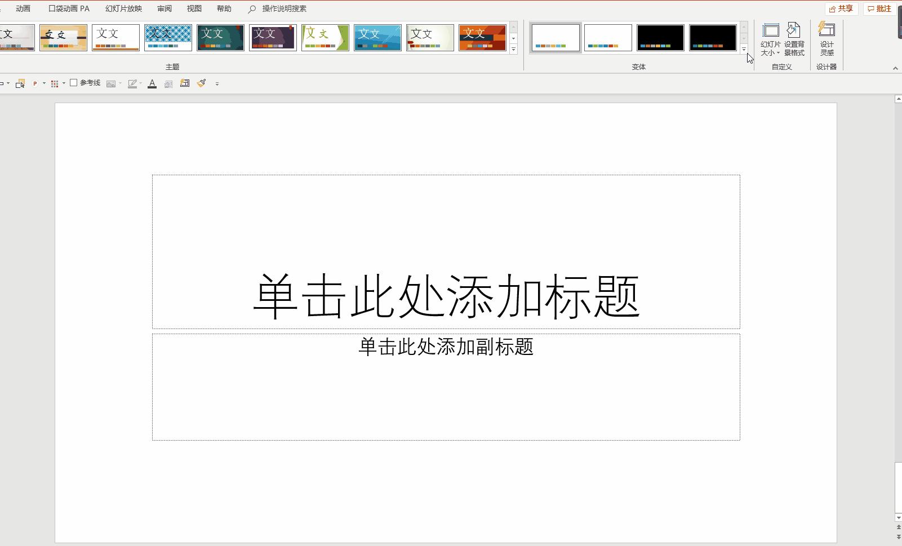The height and width of the screenshot is (546, 902).
Task: Click the subtitle placeholder 单击此处添加副标题
Action: click(x=446, y=348)
